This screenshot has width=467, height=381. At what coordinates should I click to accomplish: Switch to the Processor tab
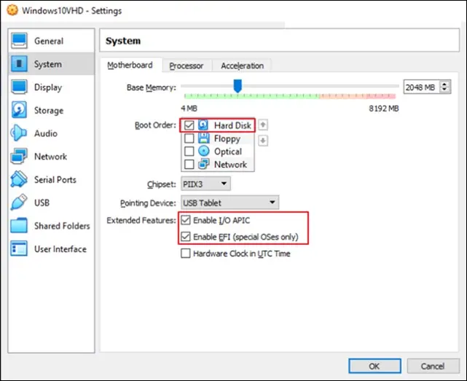[x=186, y=66]
